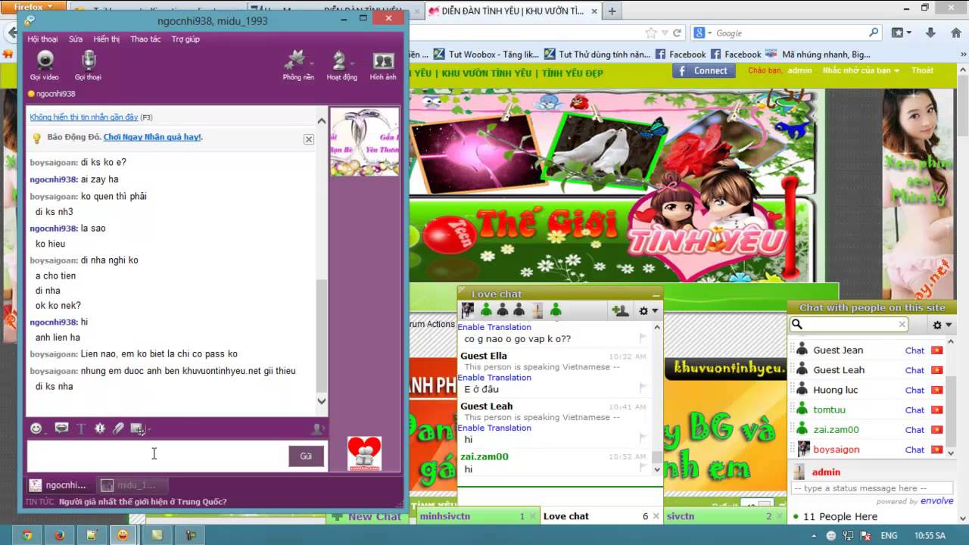This screenshot has height=545, width=969.
Task: Start a video call with Gọi video
Action: coord(45,66)
